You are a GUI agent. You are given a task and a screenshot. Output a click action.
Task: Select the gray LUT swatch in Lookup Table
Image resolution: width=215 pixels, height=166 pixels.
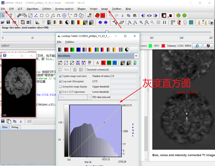60,50
